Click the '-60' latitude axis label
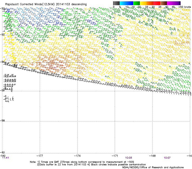192x169 pixels. tap(3, 153)
